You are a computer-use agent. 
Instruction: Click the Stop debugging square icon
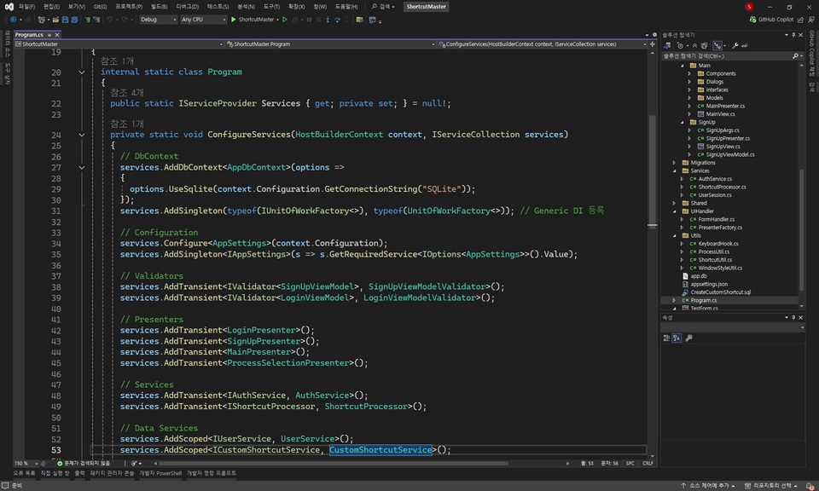click(x=318, y=20)
